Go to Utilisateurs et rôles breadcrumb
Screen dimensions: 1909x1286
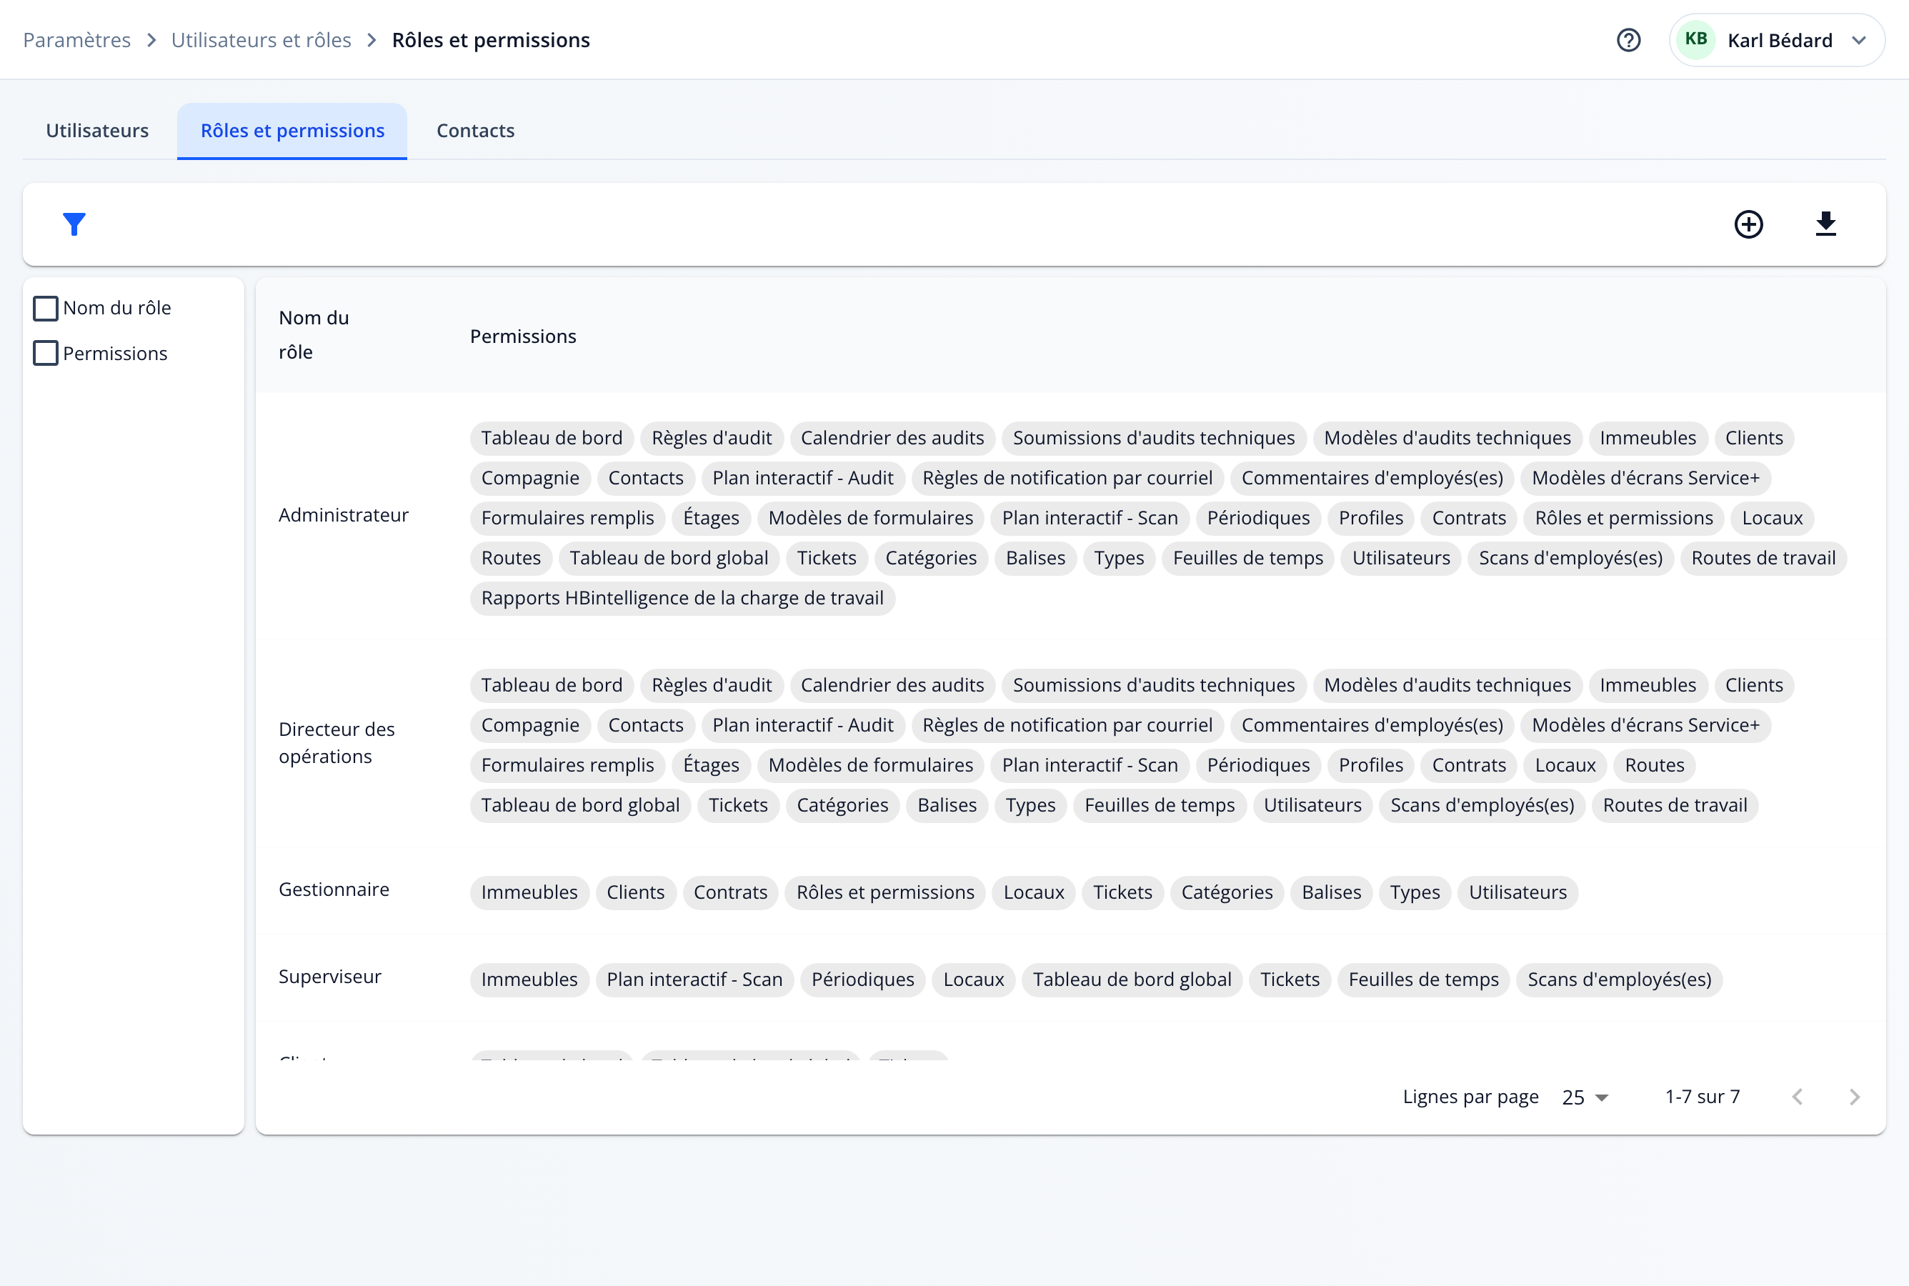tap(261, 40)
